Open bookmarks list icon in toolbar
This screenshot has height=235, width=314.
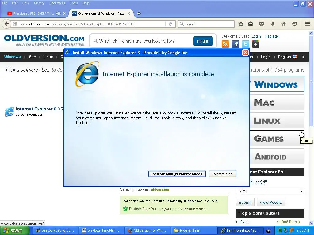pos(251,24)
